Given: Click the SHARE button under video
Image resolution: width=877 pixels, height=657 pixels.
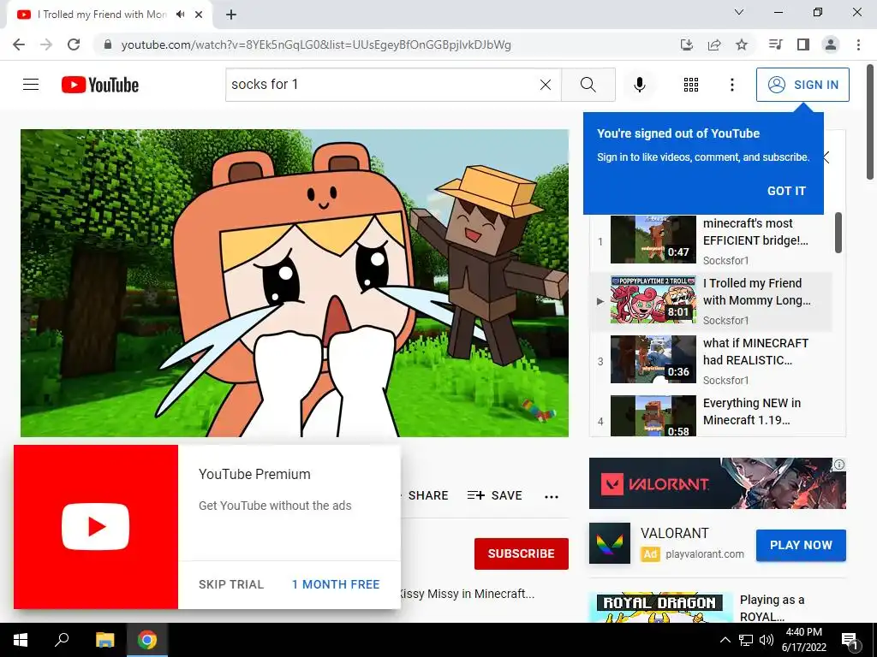Looking at the screenshot, I should pos(428,495).
